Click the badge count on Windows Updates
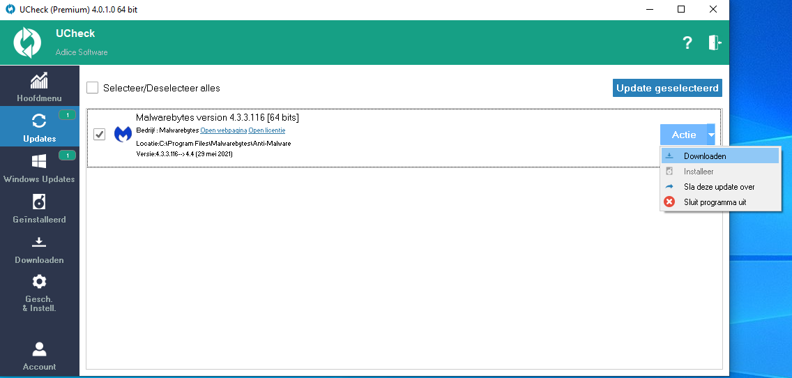 tap(67, 156)
